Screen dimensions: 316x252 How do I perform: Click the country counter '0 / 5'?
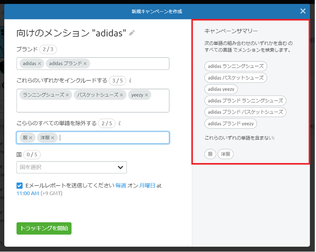pyautogui.click(x=32, y=155)
